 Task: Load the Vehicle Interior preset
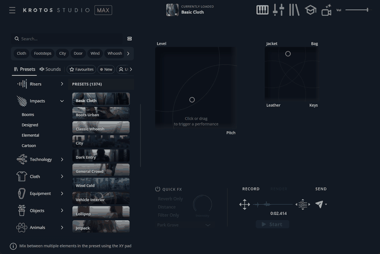click(101, 198)
